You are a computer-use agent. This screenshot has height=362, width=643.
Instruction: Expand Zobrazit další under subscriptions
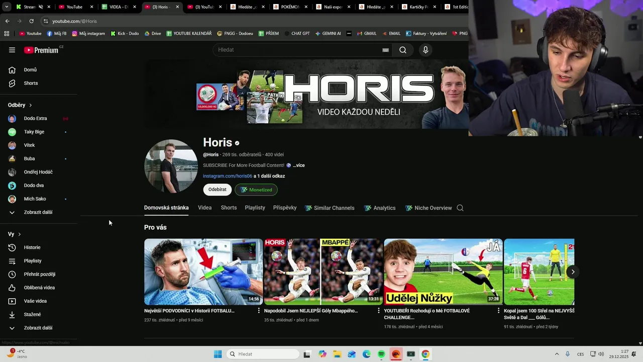39,212
